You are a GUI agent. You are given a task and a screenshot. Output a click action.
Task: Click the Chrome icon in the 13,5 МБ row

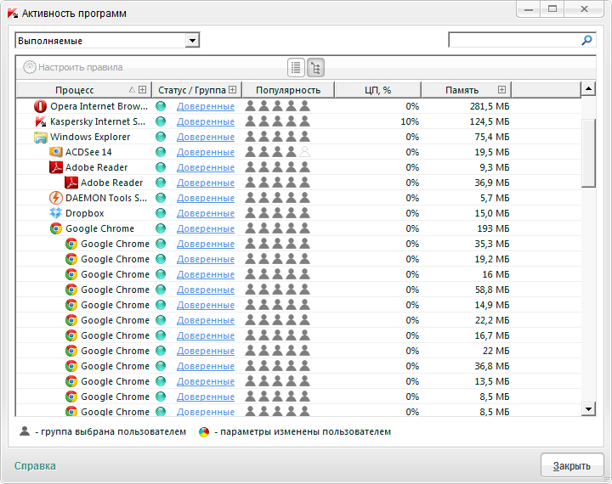[x=71, y=381]
